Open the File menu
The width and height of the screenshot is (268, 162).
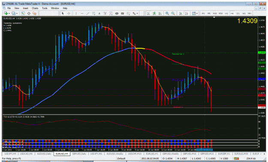click(9, 8)
